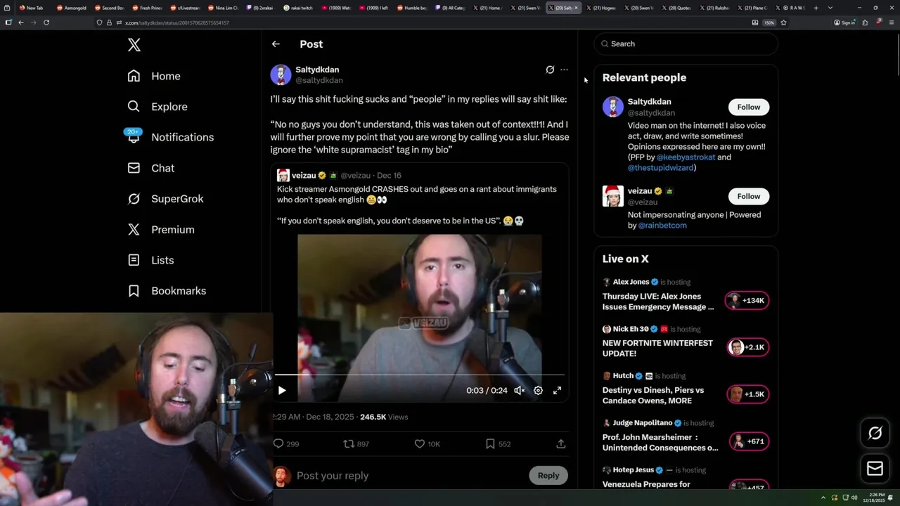The image size is (900, 506).
Task: Join Hutch live with +1.5K listeners
Action: tap(747, 394)
